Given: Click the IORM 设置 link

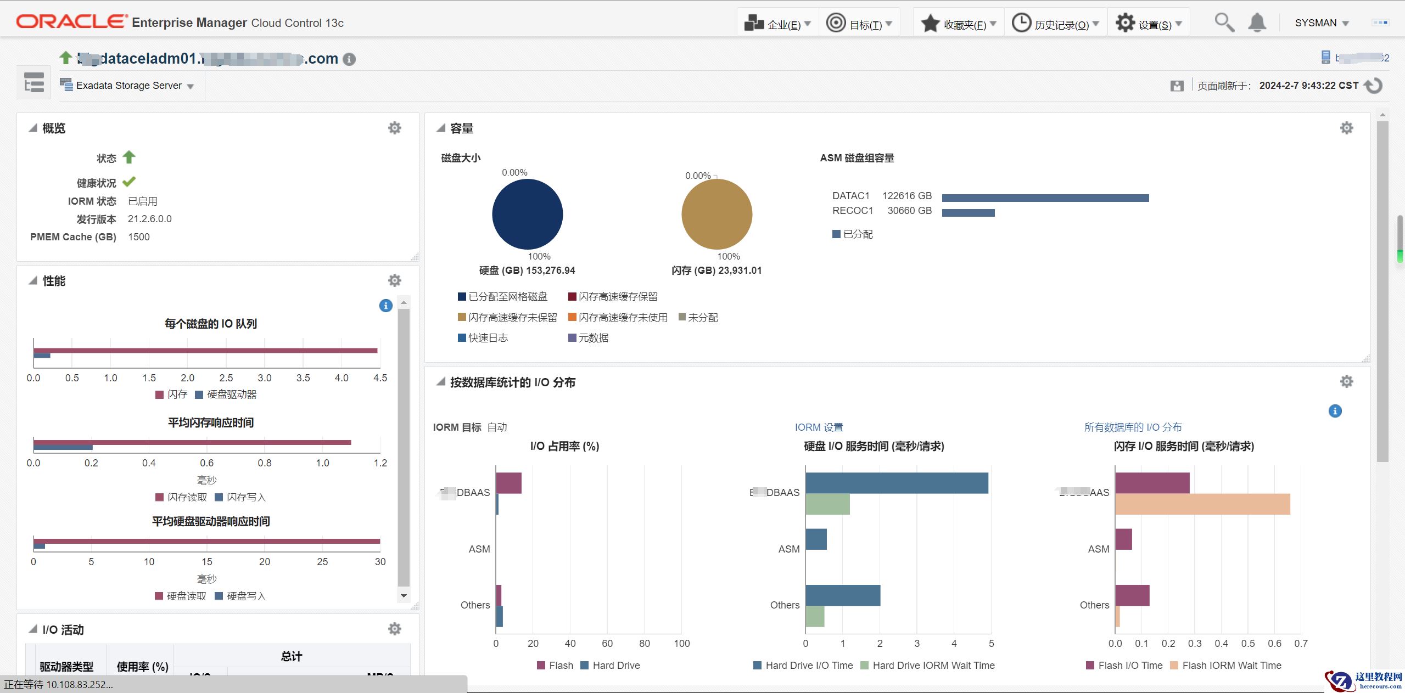Looking at the screenshot, I should (x=819, y=427).
